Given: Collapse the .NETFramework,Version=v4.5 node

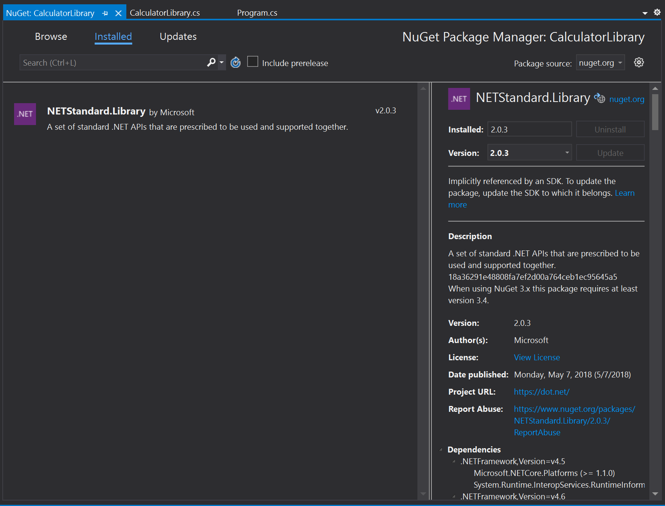Looking at the screenshot, I should pos(454,461).
